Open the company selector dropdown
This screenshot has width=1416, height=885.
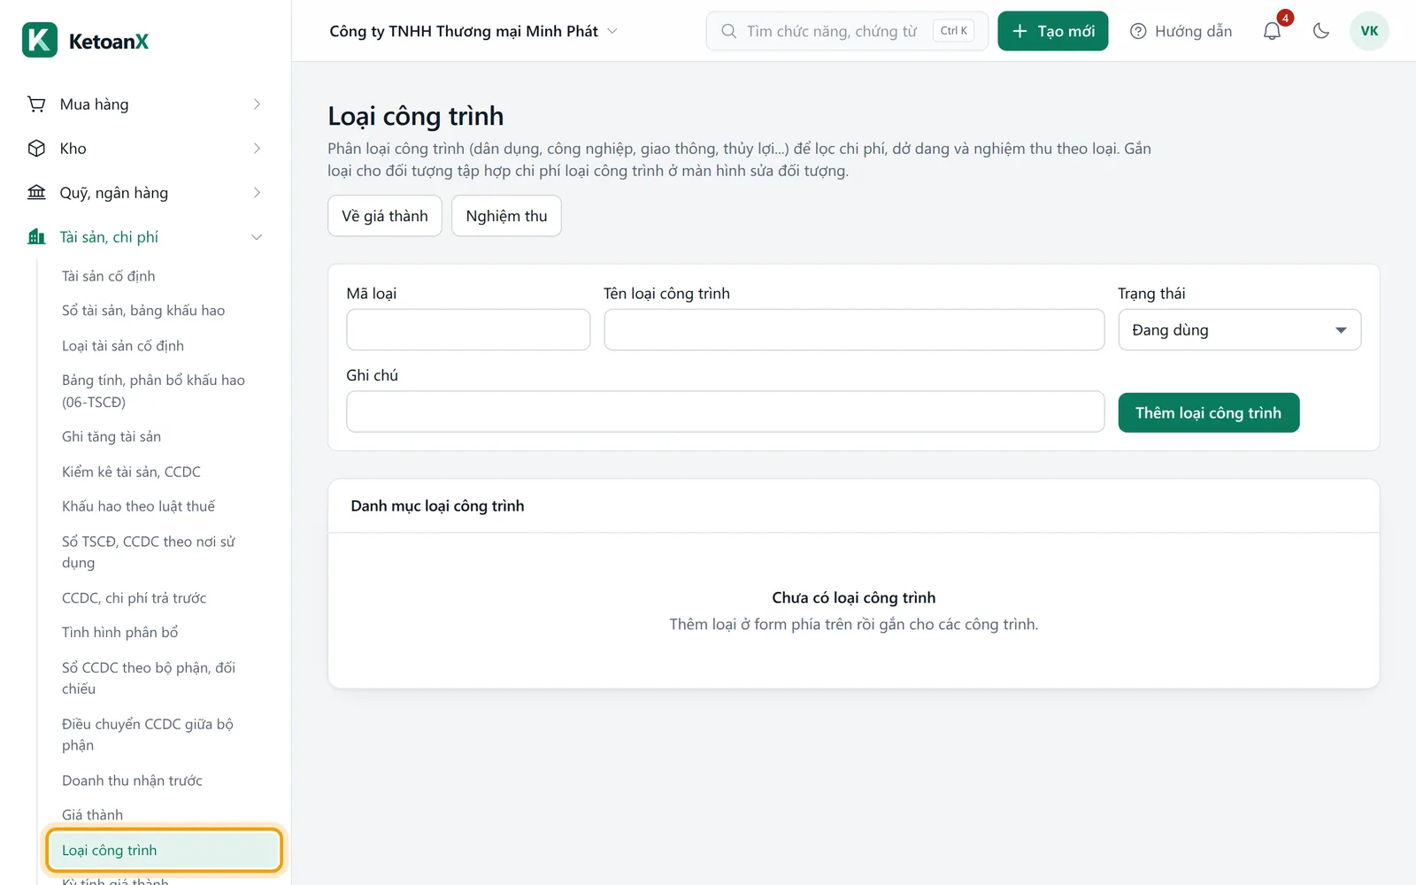(x=473, y=31)
